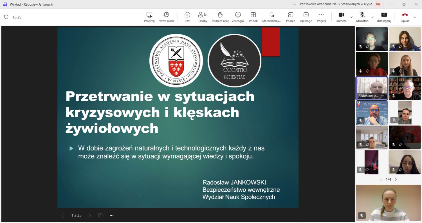Go to next participant gallery page
This screenshot has height=223, width=422.
tap(396, 179)
